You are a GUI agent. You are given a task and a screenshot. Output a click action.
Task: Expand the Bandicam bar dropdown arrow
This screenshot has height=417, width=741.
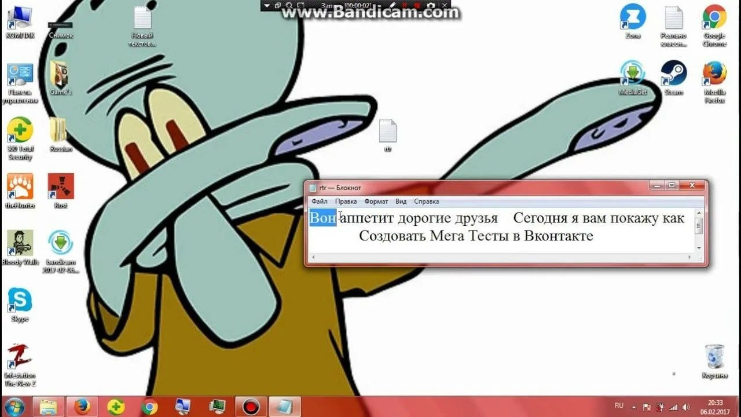[x=267, y=5]
